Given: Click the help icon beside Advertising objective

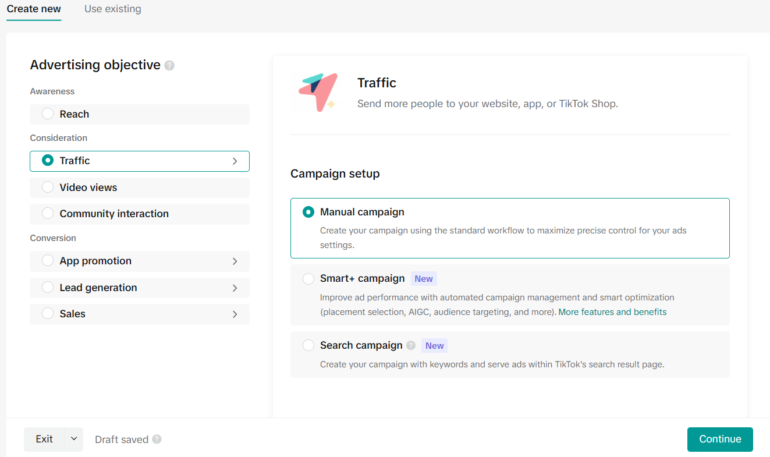Looking at the screenshot, I should pos(169,66).
